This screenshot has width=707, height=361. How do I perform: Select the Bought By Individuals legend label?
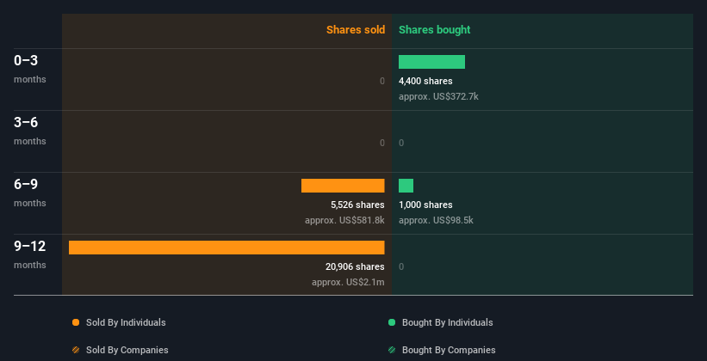tap(447, 322)
